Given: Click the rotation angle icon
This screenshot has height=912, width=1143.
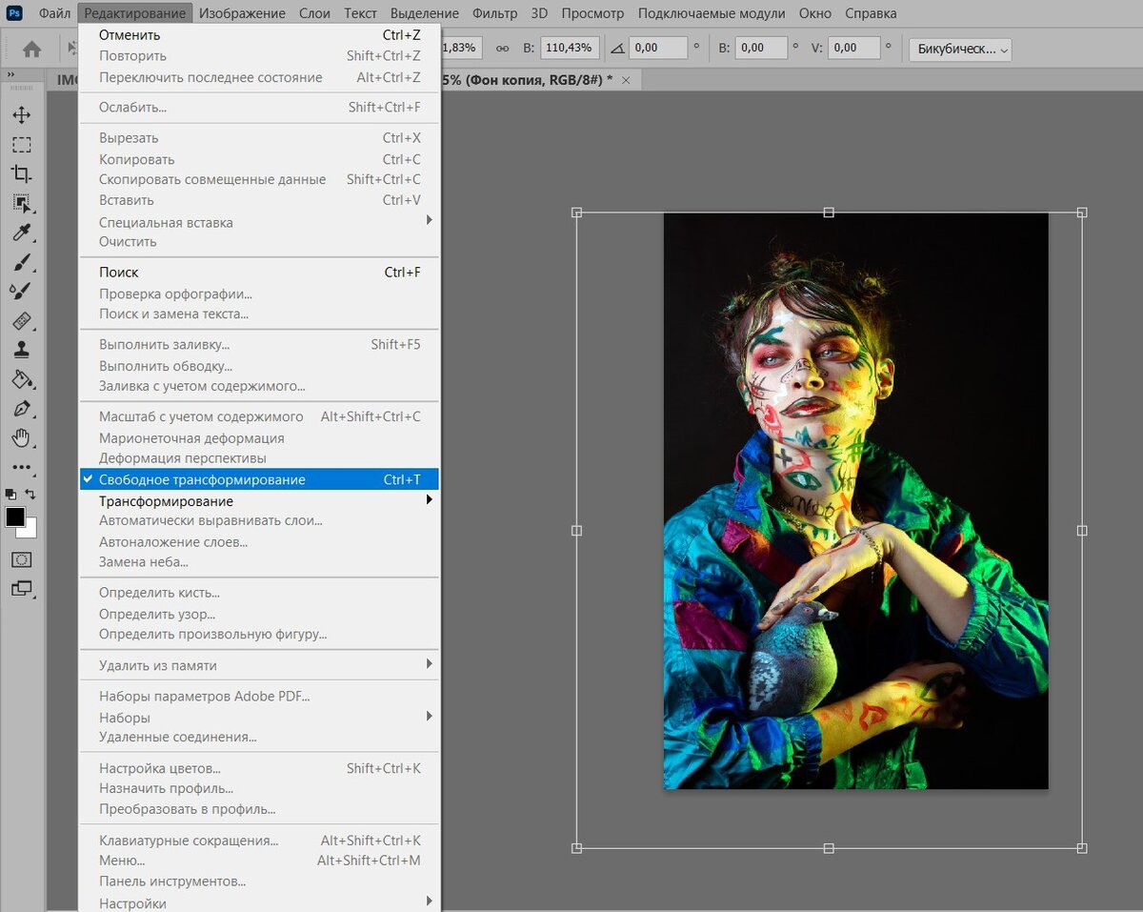Looking at the screenshot, I should [x=617, y=48].
